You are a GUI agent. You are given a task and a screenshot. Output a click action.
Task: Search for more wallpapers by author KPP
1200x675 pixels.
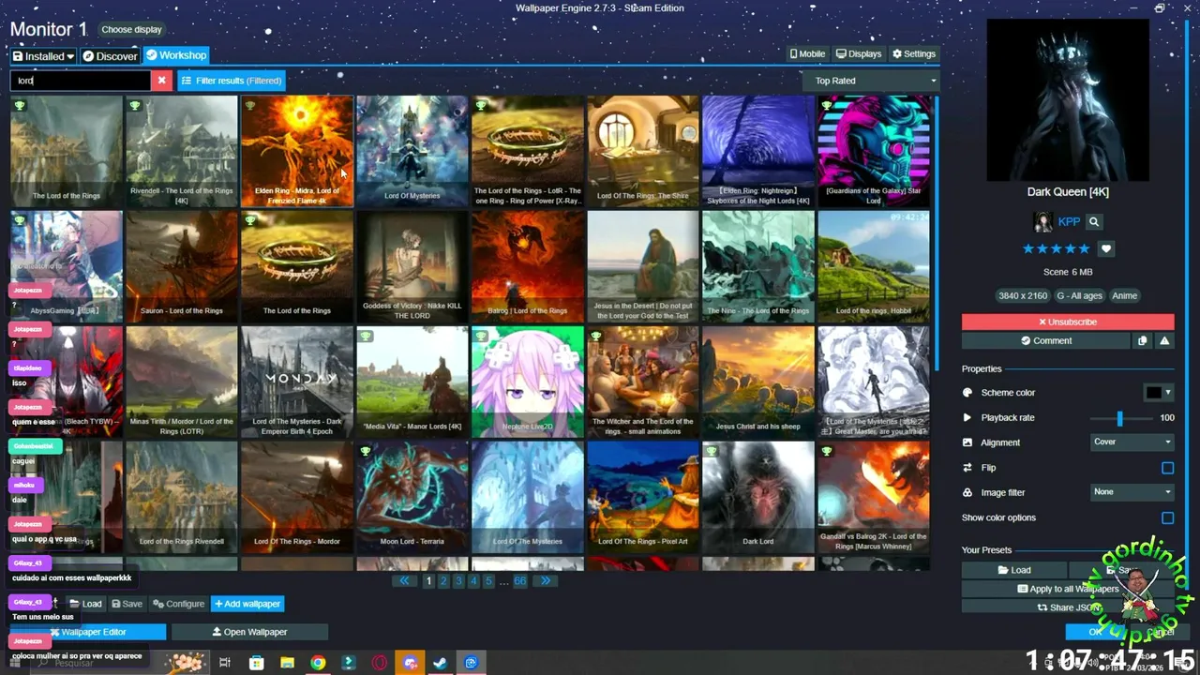tap(1094, 222)
